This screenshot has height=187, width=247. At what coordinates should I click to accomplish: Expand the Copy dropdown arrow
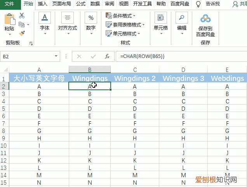(28, 24)
